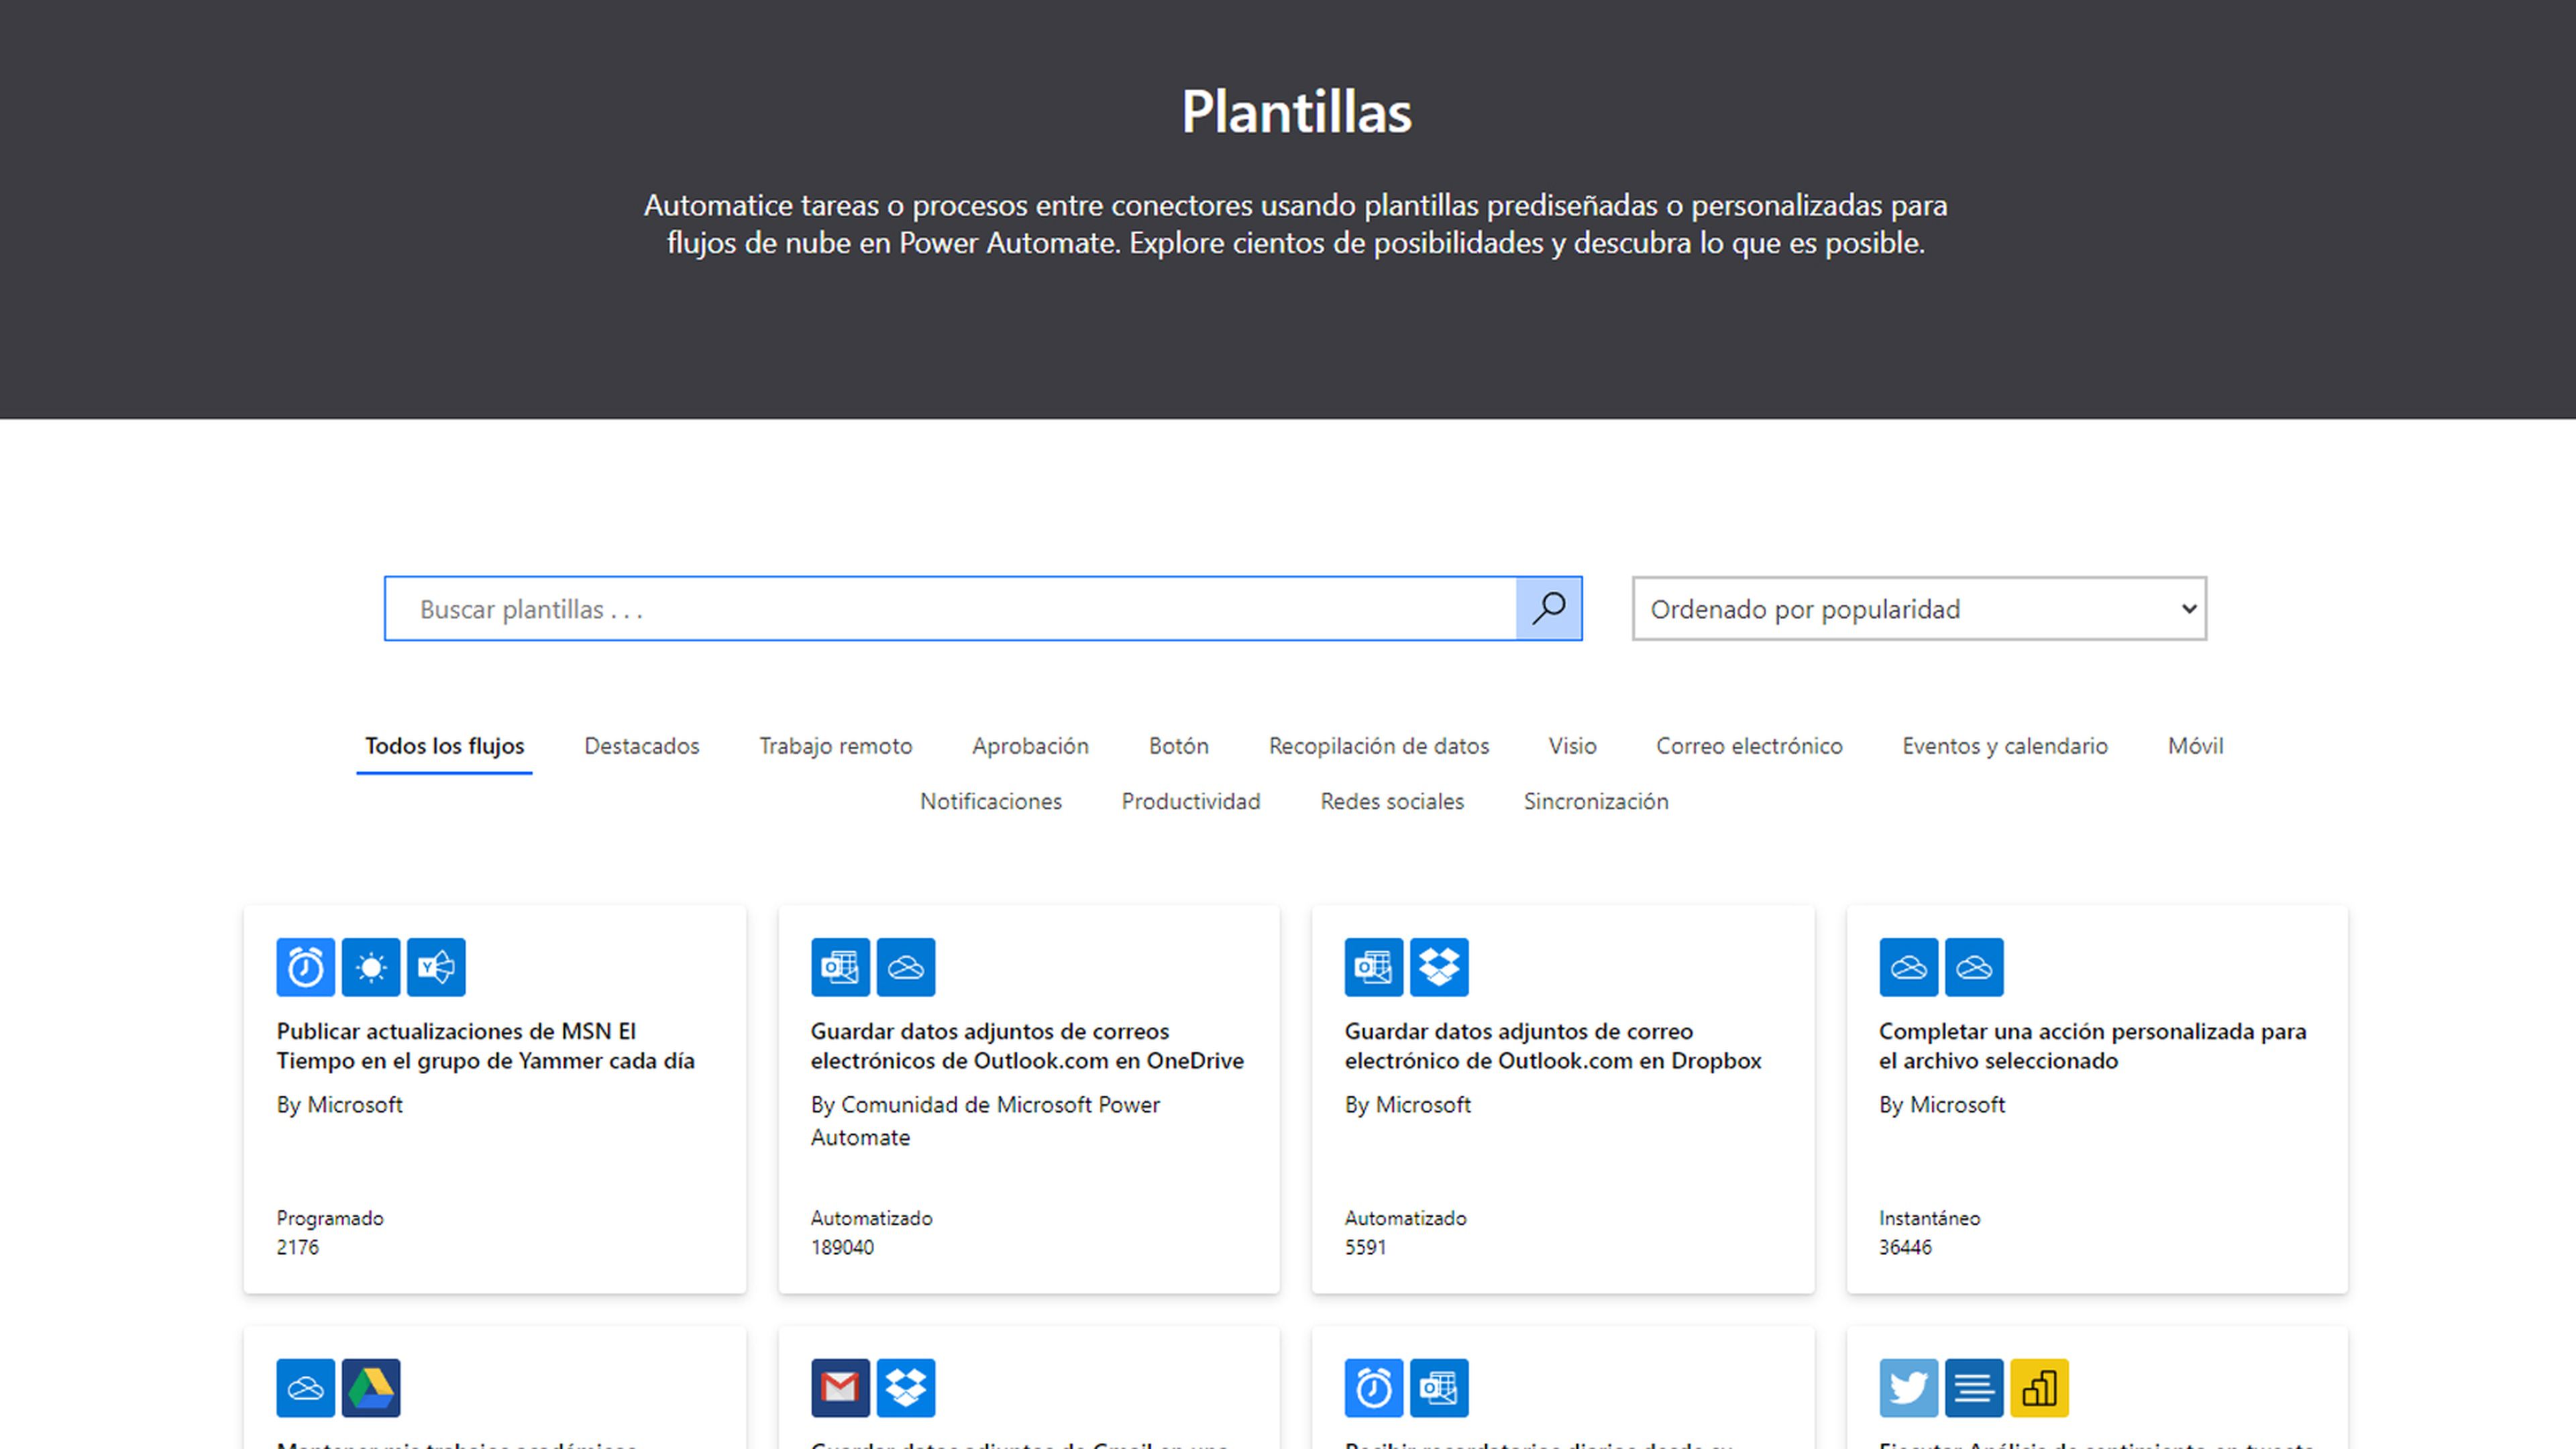Screen dimensions: 2576x1449
Task: Click second OneDrive icon on custom action card
Action: coord(1974,967)
